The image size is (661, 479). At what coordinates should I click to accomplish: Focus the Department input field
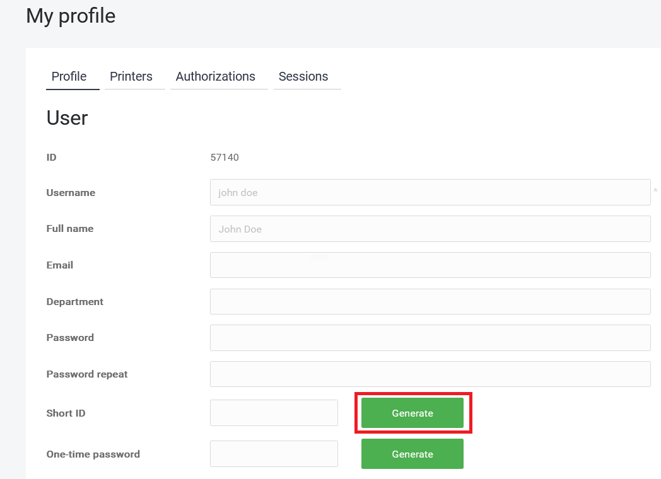pyautogui.click(x=430, y=302)
